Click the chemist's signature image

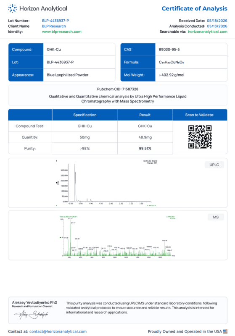(x=31, y=314)
